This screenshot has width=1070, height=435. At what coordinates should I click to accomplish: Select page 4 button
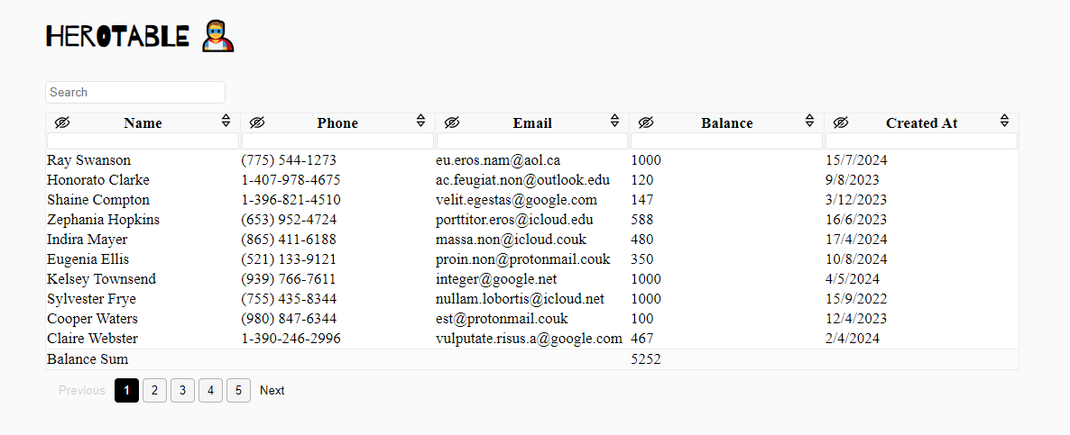point(210,390)
